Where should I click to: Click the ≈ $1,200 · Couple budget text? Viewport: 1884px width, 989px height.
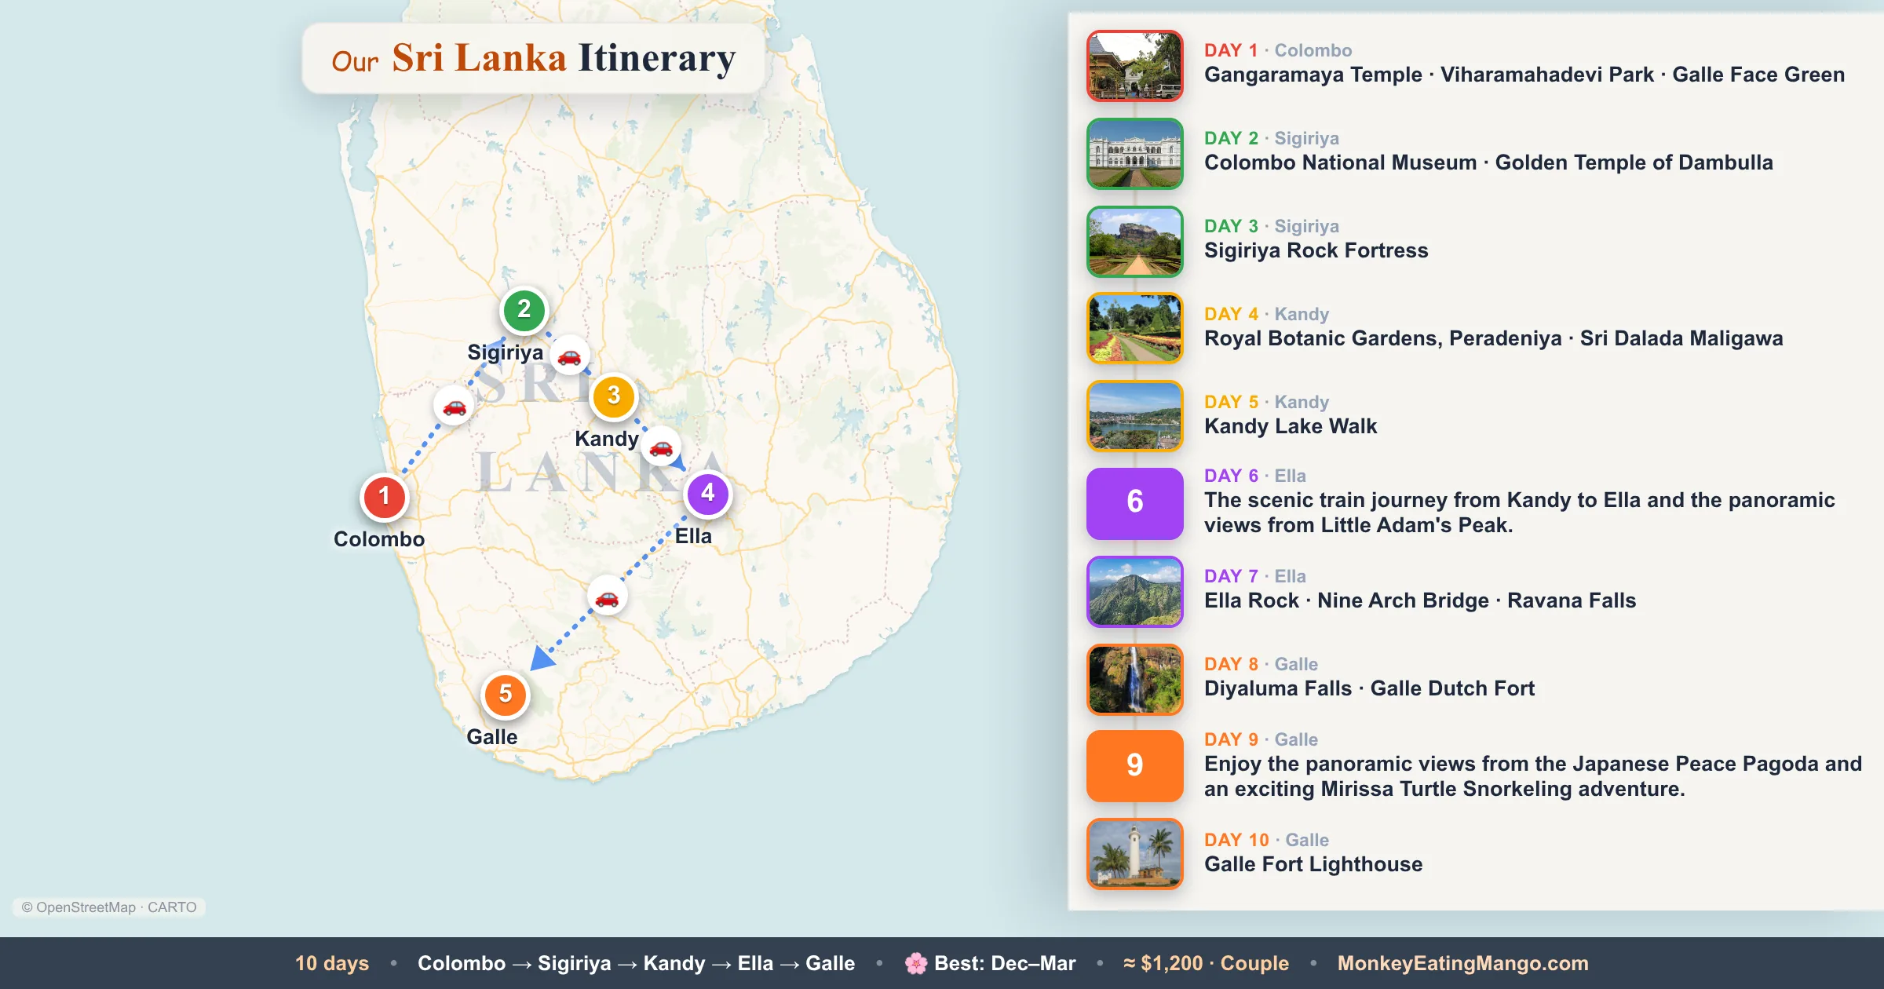[x=1206, y=963]
